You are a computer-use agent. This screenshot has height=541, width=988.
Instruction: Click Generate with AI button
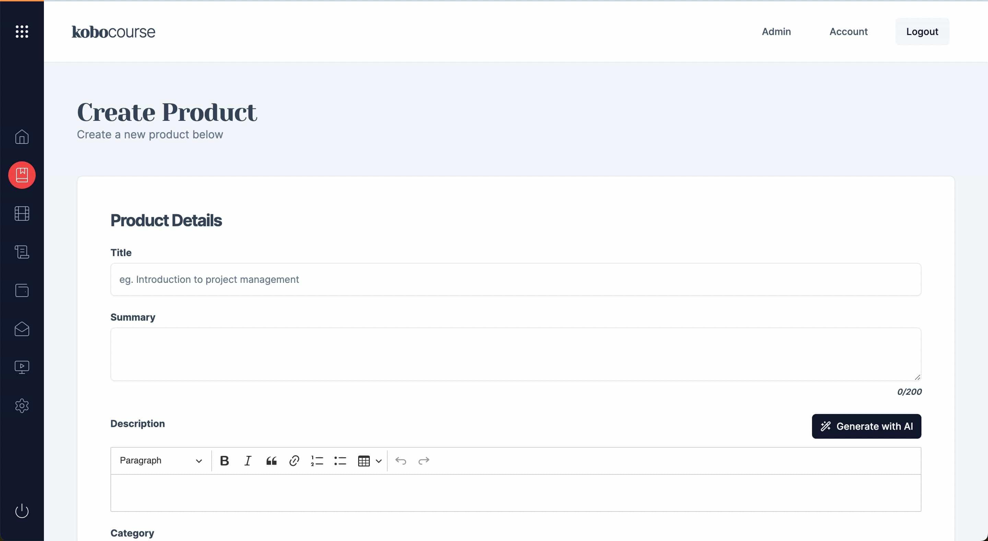point(866,426)
